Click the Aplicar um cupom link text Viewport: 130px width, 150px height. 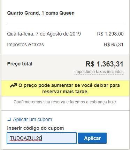[32, 119]
